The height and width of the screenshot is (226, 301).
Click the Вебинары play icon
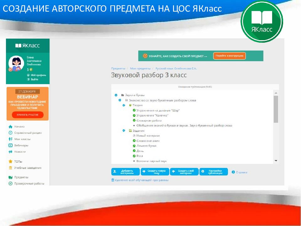(10, 145)
